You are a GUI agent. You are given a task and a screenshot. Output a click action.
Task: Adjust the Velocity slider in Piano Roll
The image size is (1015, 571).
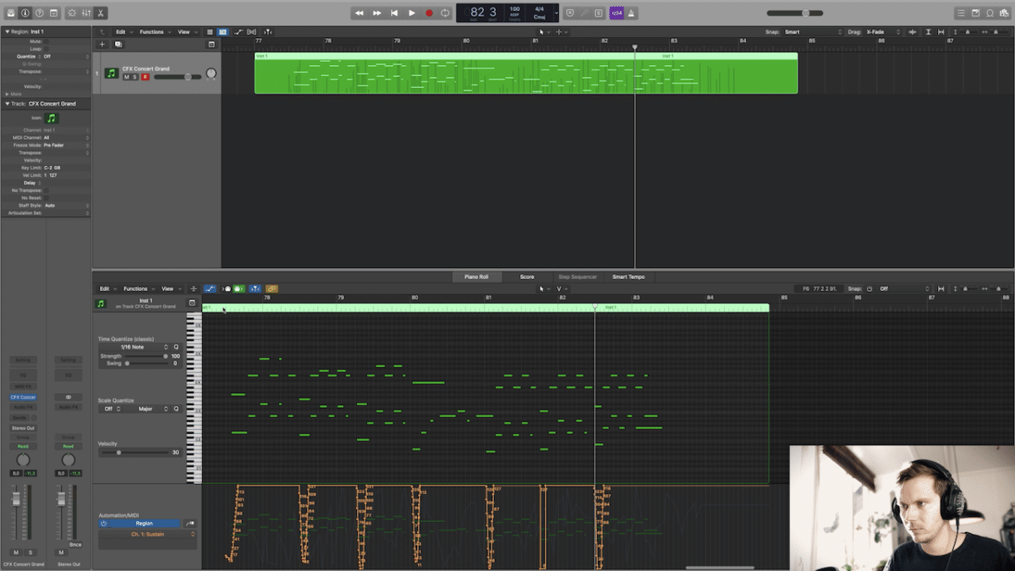coord(118,452)
